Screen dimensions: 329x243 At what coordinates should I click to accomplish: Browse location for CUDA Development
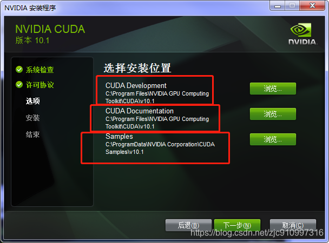click(x=273, y=89)
